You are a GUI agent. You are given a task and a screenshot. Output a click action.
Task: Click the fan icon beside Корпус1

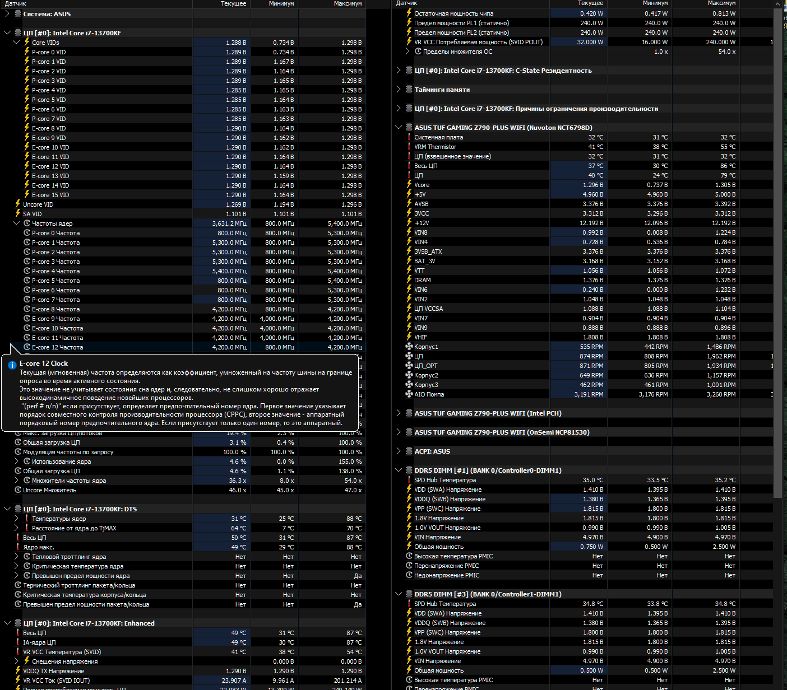pyautogui.click(x=409, y=347)
